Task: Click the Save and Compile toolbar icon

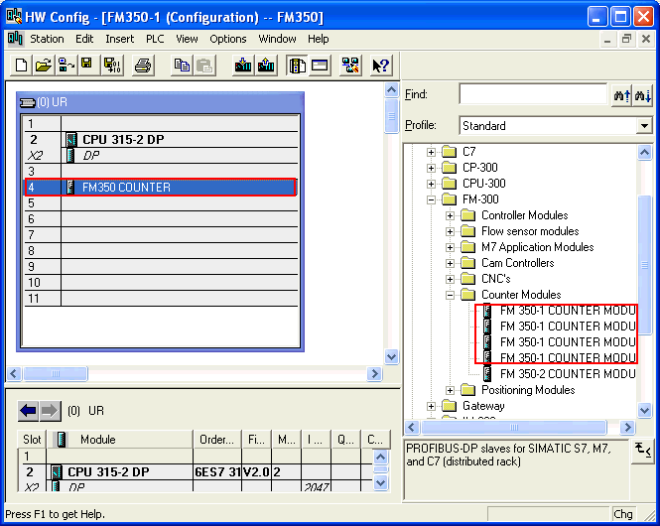Action: (x=111, y=66)
